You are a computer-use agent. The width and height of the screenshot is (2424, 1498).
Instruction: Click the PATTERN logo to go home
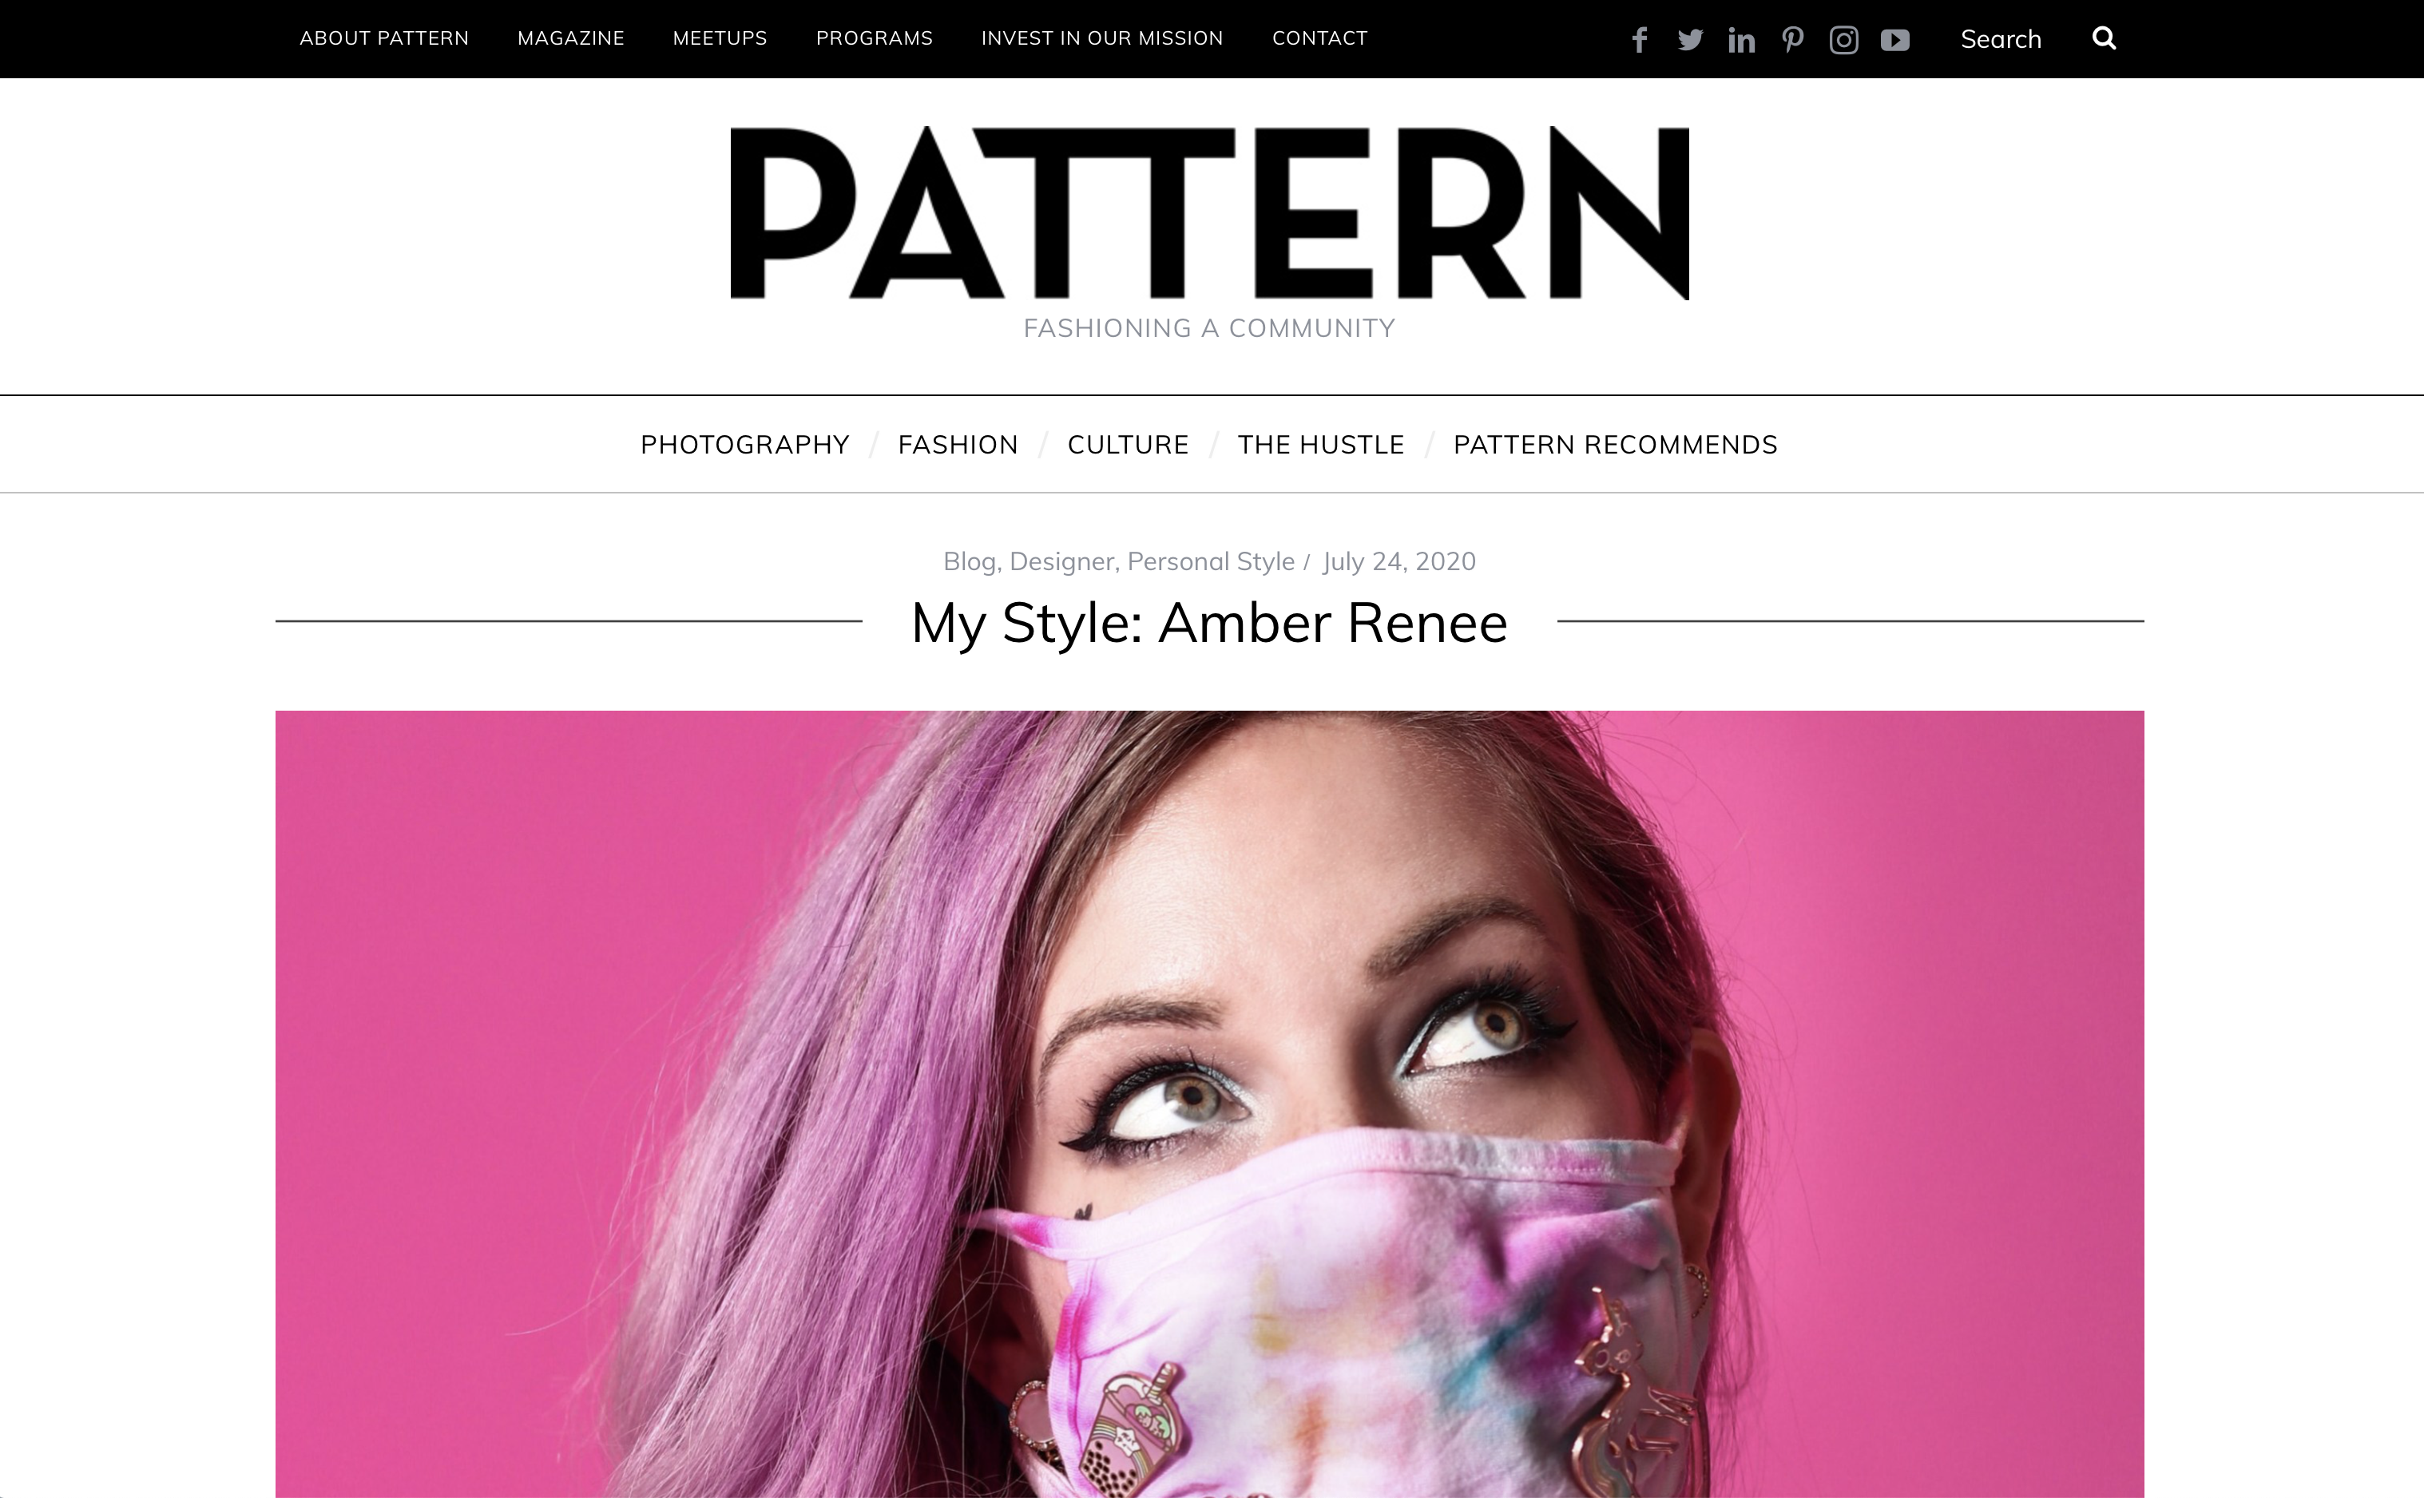1209,213
